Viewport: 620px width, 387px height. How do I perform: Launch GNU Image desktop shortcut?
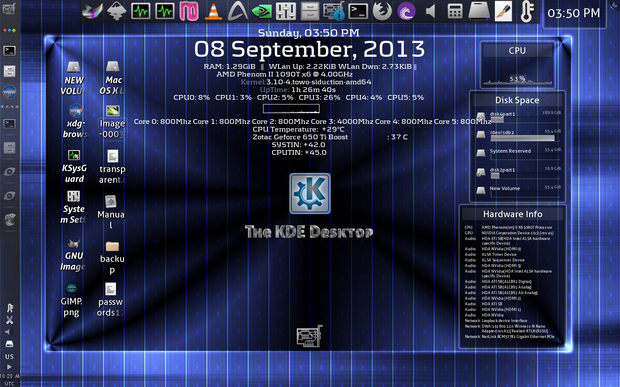point(74,255)
